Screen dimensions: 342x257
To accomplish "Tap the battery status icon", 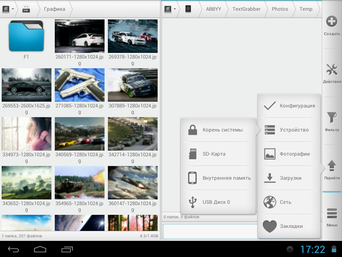I will click(x=334, y=249).
